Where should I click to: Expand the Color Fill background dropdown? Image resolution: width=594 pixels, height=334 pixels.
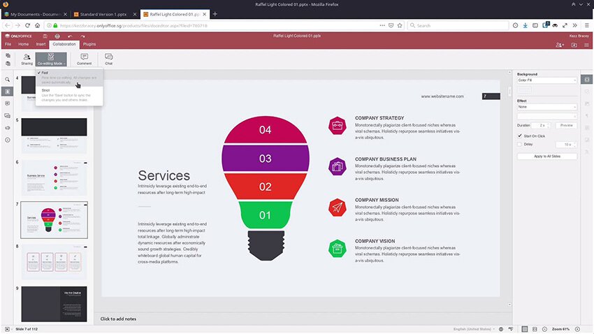(x=547, y=80)
